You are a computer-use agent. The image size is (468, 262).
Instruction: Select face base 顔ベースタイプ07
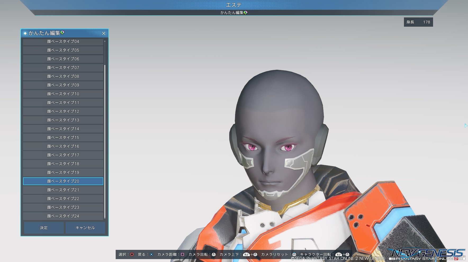coord(63,68)
